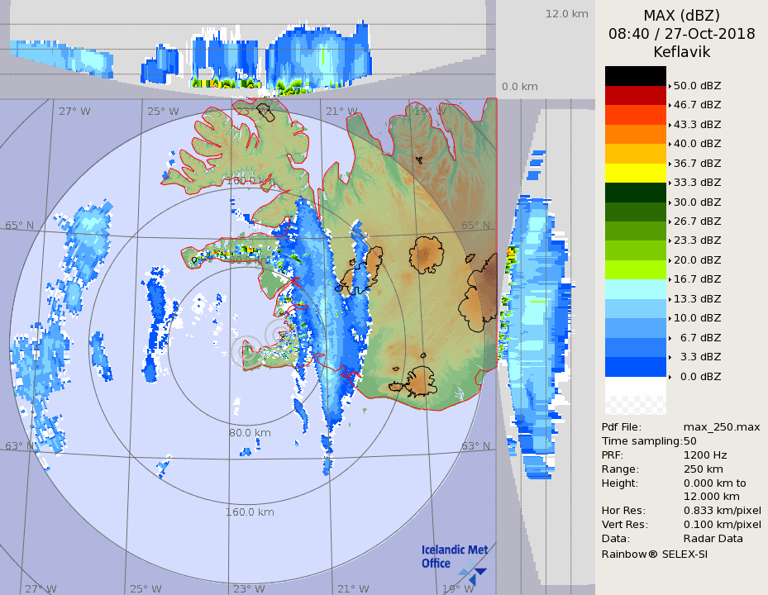Click the arrow marker beside 50.0 dBZ
Image resolution: width=768 pixels, height=595 pixels.
(670, 85)
